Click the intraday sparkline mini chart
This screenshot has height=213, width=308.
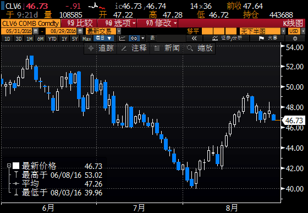(97, 6)
